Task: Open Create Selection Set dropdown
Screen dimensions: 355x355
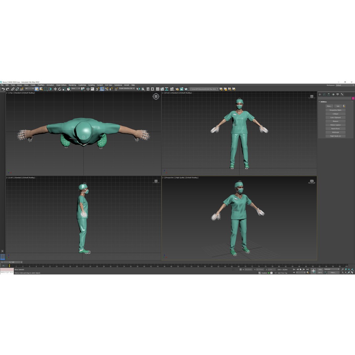Action: click(x=127, y=88)
